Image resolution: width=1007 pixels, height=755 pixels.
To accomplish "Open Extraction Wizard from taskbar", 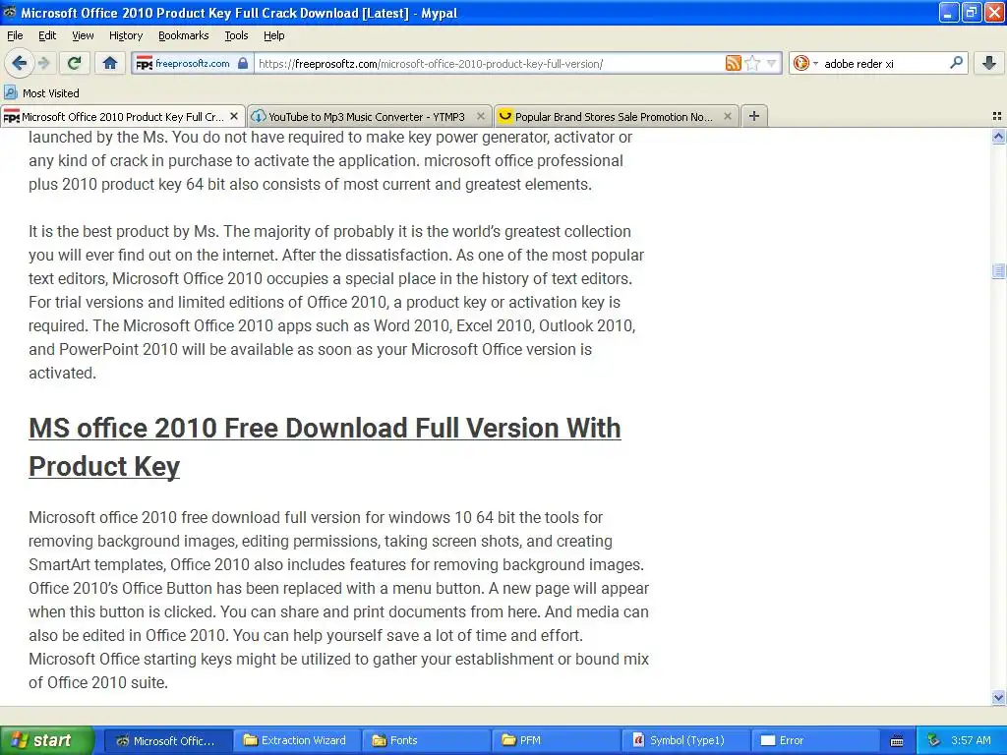I will [x=296, y=740].
